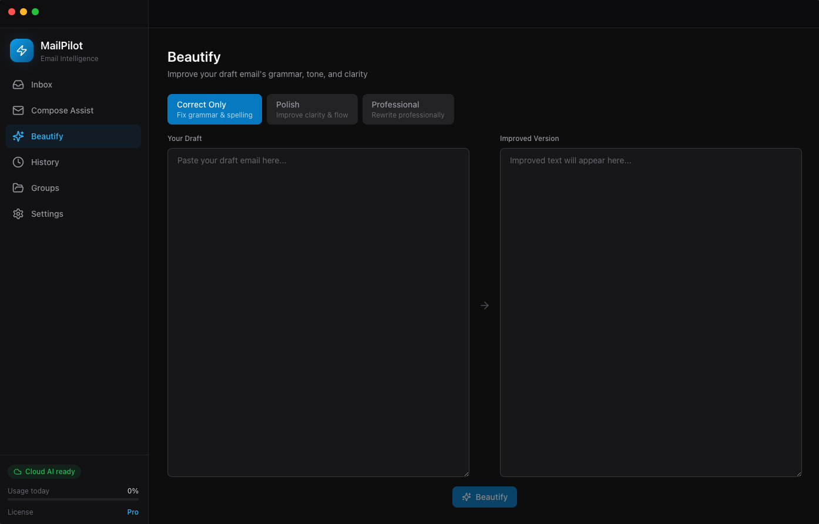Enable Professional rewrite mode

(x=408, y=109)
